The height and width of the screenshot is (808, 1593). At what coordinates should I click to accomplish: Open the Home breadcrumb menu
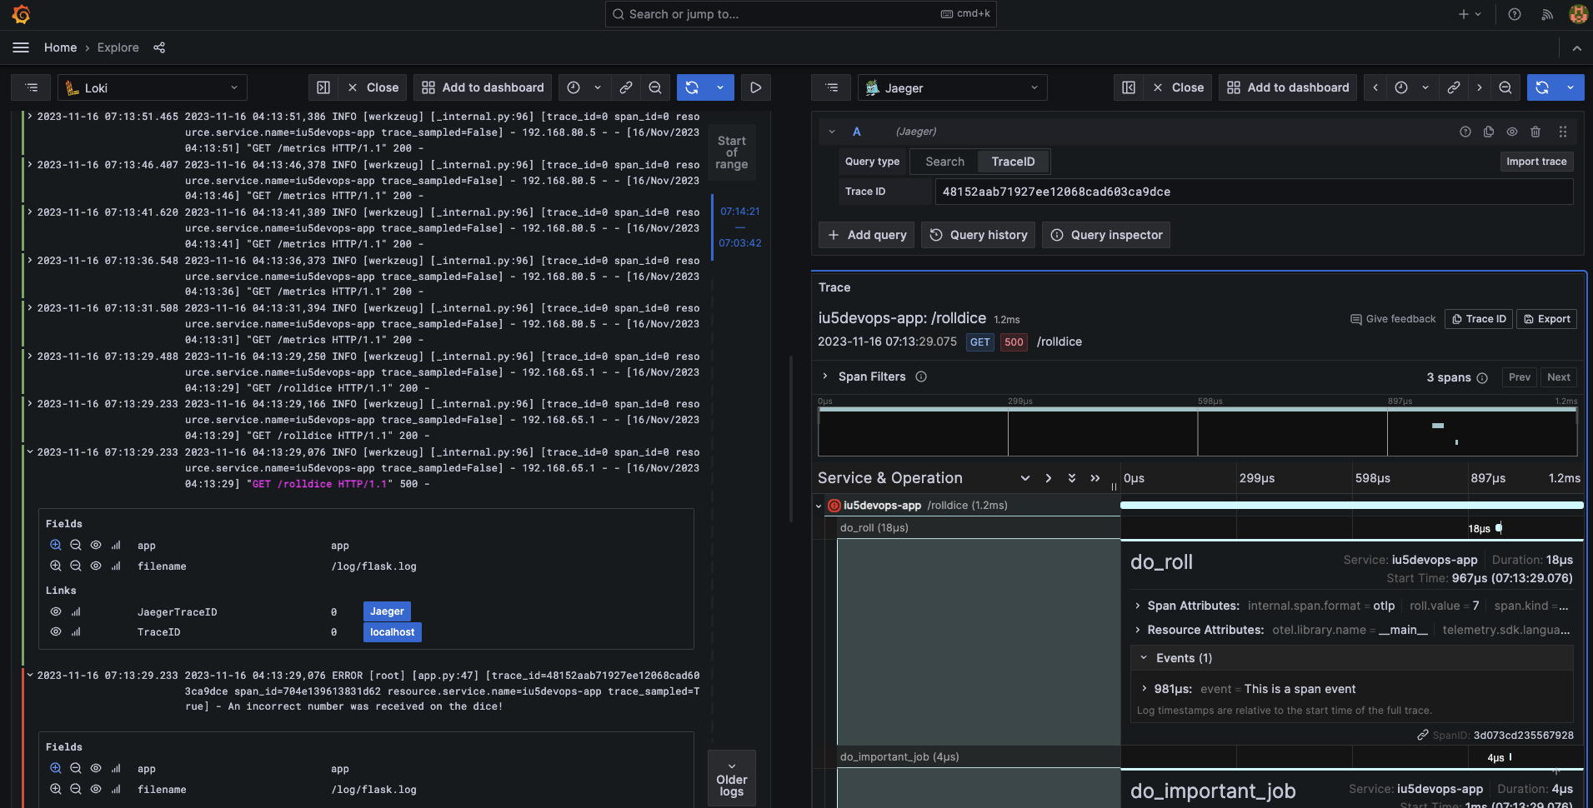60,47
